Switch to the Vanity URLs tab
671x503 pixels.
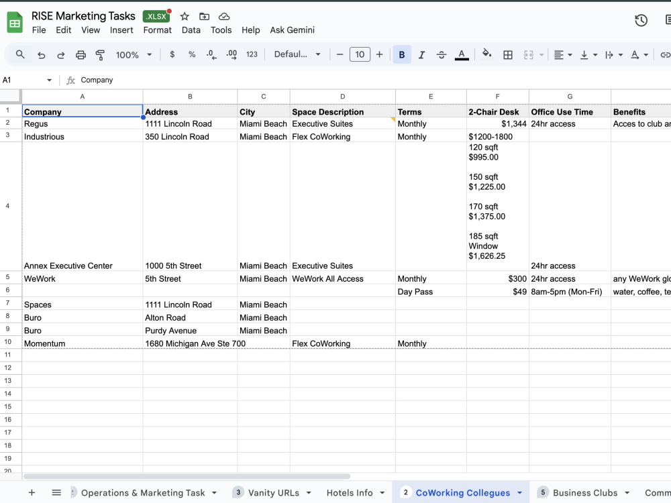pos(273,493)
